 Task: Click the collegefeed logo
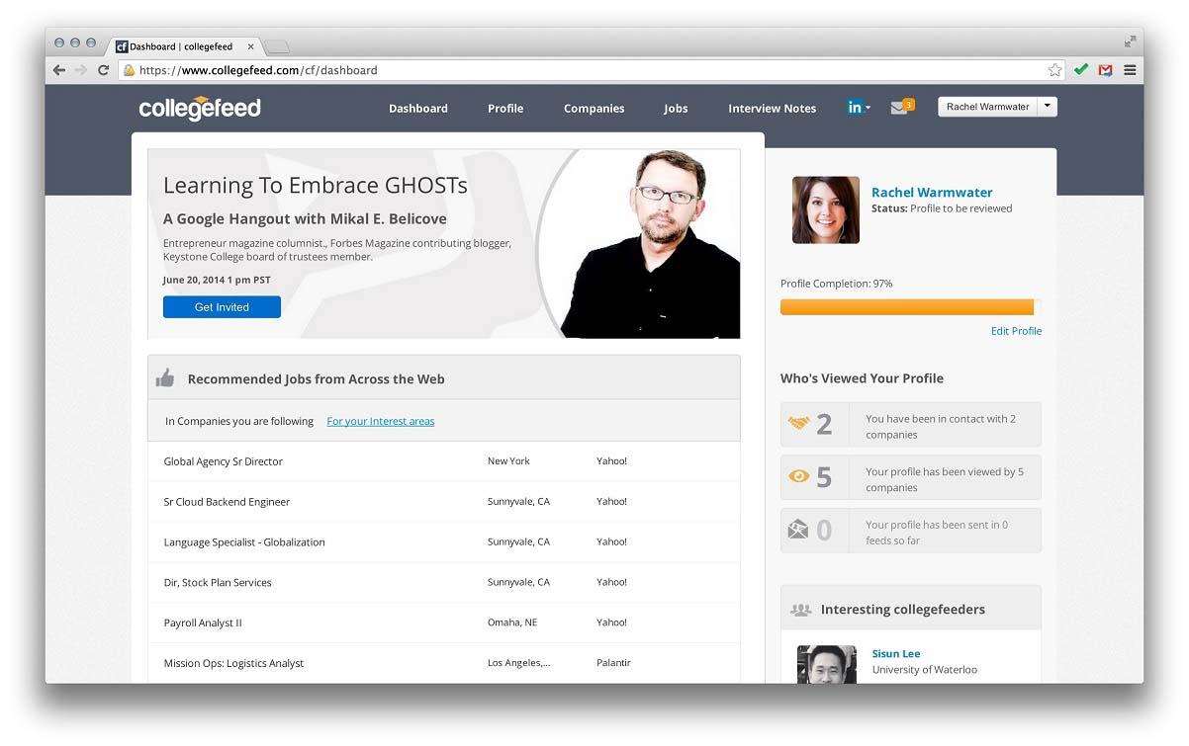(200, 108)
